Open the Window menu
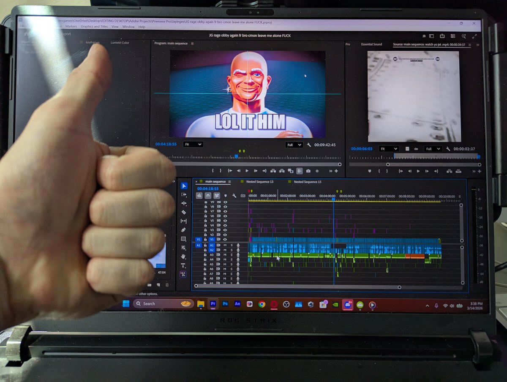The image size is (507, 382). click(128, 27)
